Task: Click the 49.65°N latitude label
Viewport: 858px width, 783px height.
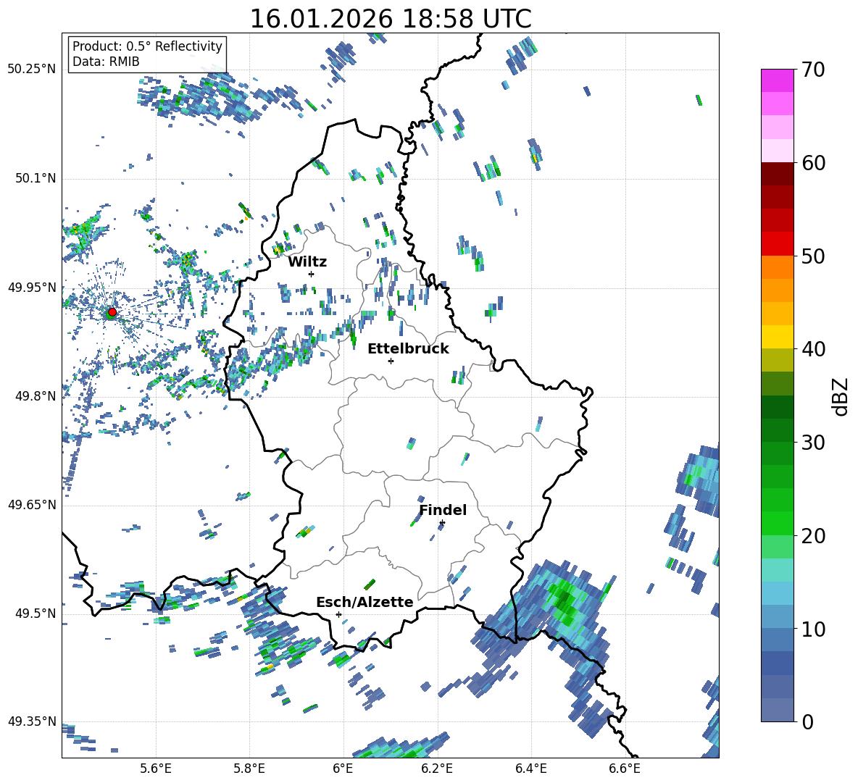Action: click(x=32, y=504)
